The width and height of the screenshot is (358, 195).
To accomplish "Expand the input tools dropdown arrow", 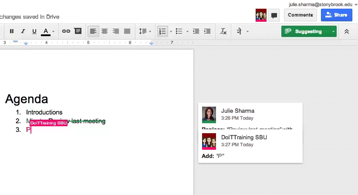I will tap(247, 31).
